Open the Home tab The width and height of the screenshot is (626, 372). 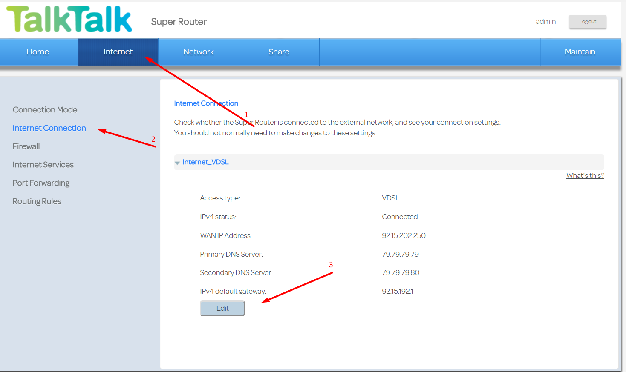[38, 52]
